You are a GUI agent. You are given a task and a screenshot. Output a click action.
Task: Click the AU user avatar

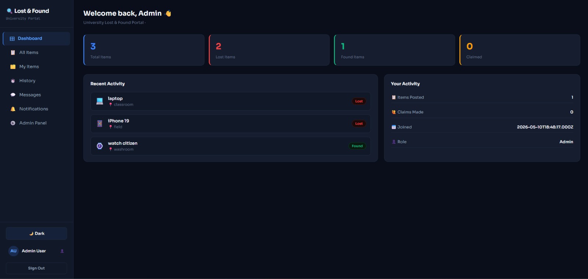(14, 251)
